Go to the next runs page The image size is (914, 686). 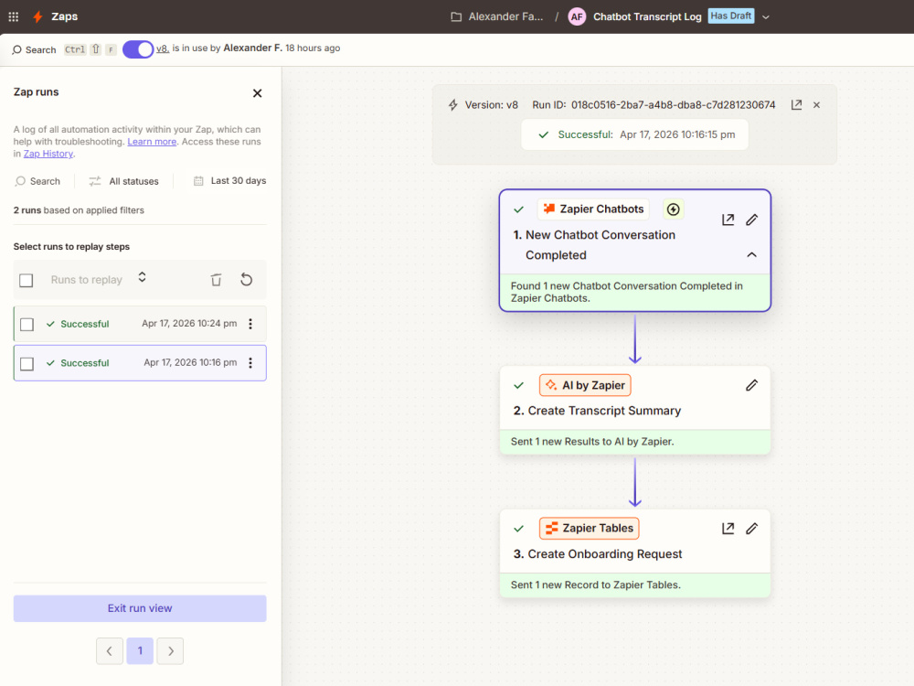coord(170,651)
